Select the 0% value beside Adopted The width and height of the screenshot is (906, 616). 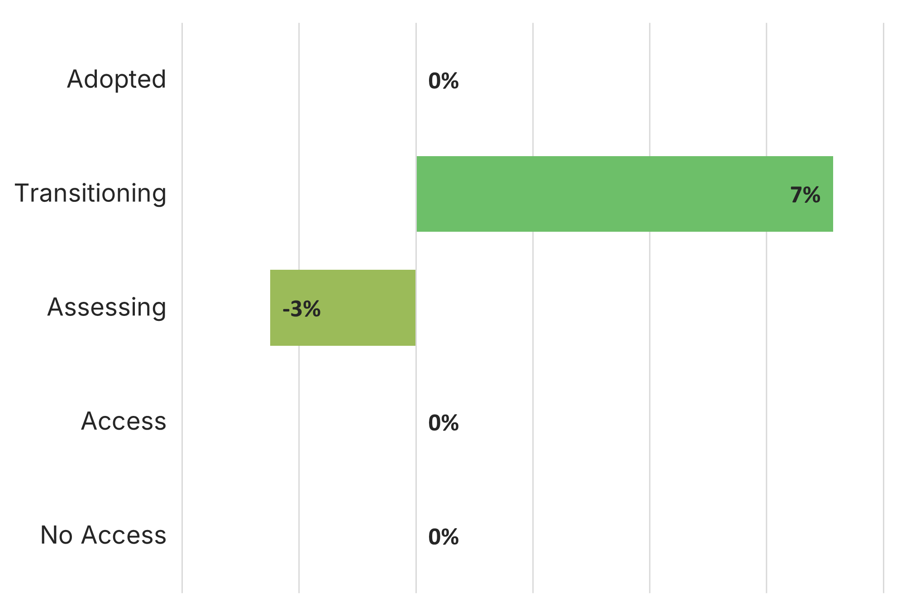pyautogui.click(x=443, y=81)
